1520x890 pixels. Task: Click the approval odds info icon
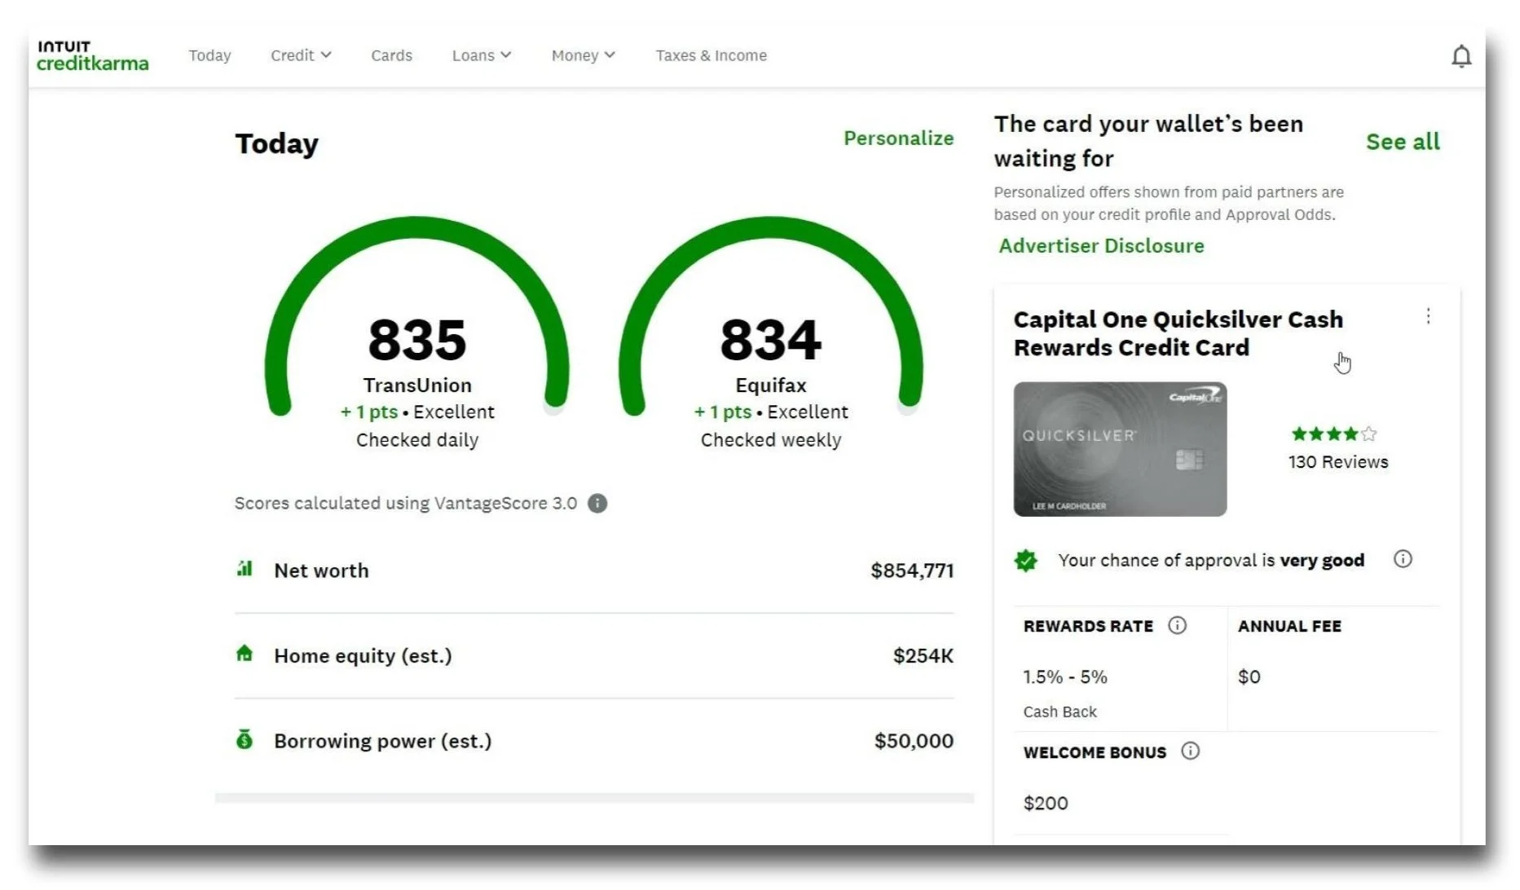(1403, 559)
